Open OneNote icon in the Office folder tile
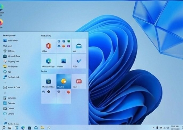183x130 pixels. [x=69, y=46]
